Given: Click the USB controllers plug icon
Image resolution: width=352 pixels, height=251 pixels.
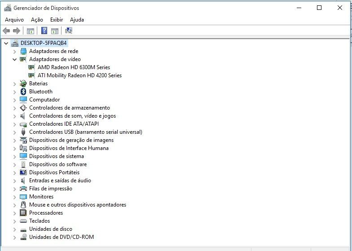Looking at the screenshot, I should coord(23,132).
